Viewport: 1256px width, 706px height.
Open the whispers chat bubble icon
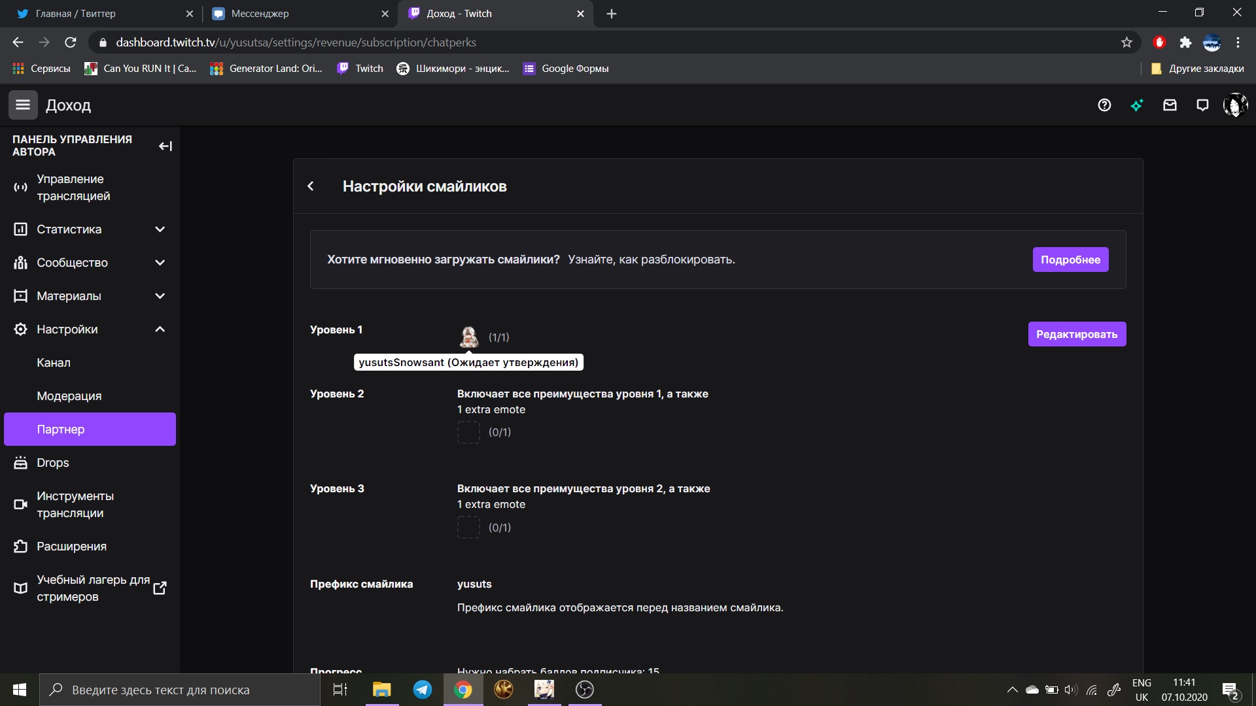click(1202, 105)
